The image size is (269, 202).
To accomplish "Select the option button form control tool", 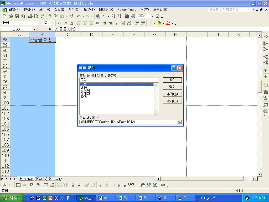I will [38, 185].
